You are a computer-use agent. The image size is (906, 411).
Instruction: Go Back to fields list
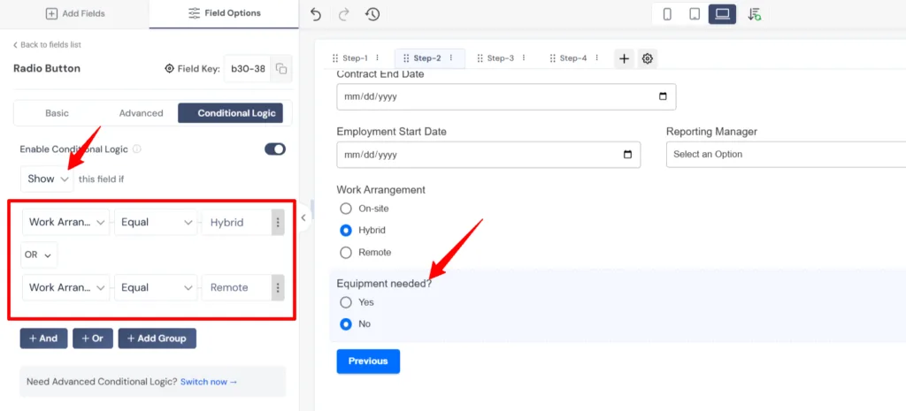click(47, 44)
